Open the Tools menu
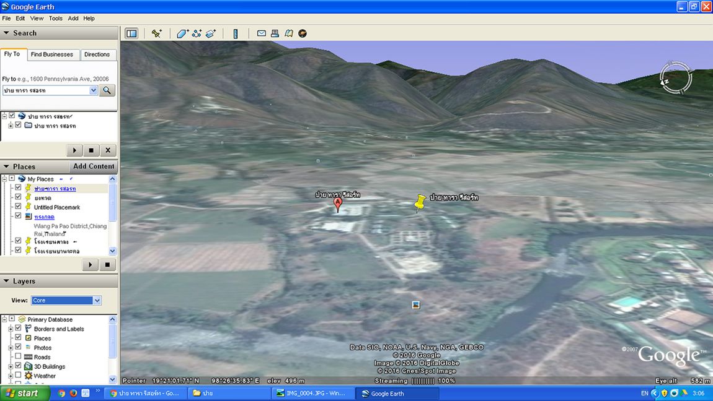 click(x=55, y=19)
